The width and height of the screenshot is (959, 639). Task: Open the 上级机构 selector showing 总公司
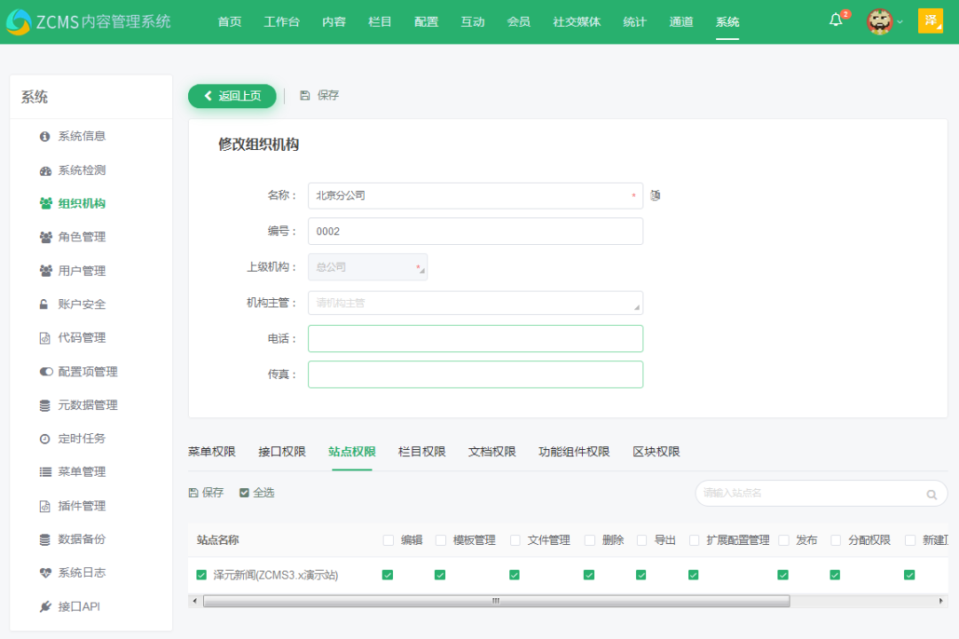coord(367,265)
